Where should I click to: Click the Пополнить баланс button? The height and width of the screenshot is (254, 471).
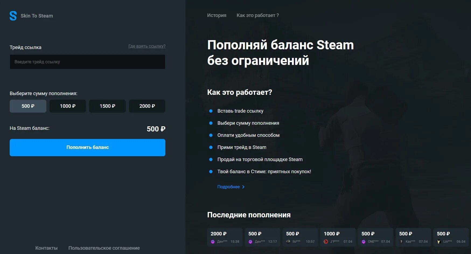tap(88, 147)
